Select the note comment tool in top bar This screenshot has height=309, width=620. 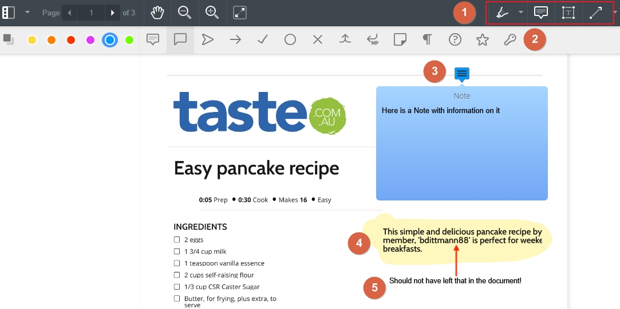click(x=541, y=13)
